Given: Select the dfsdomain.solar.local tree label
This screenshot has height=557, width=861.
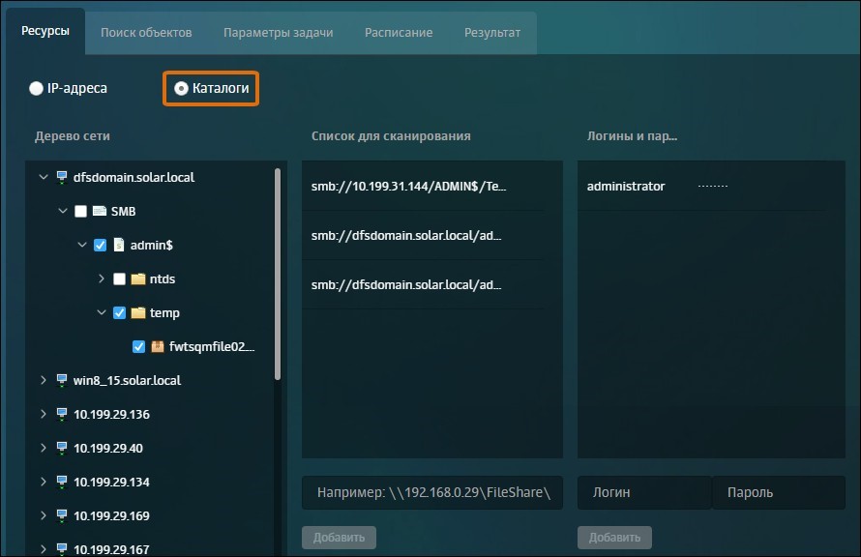Looking at the screenshot, I should 134,177.
